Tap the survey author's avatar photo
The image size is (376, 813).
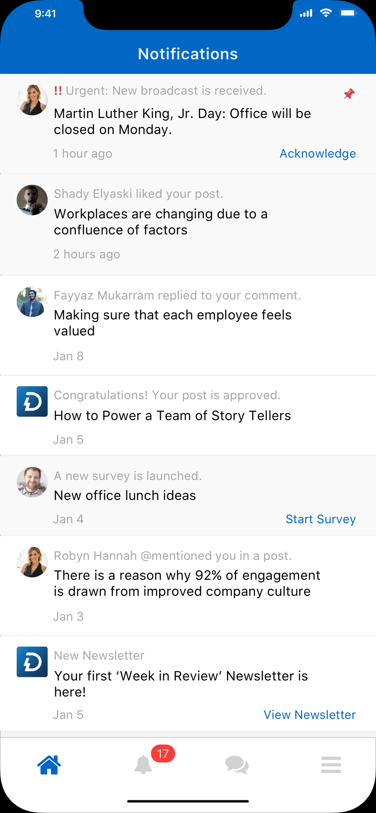(x=32, y=482)
